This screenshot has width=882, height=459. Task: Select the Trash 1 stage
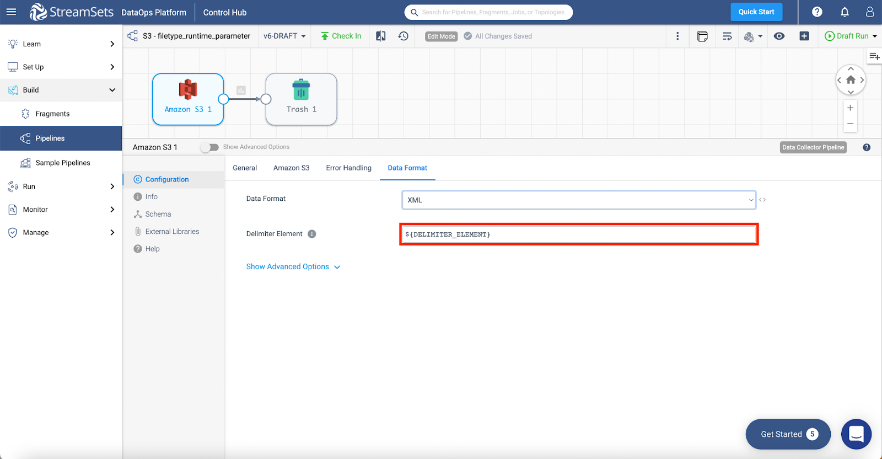click(301, 99)
